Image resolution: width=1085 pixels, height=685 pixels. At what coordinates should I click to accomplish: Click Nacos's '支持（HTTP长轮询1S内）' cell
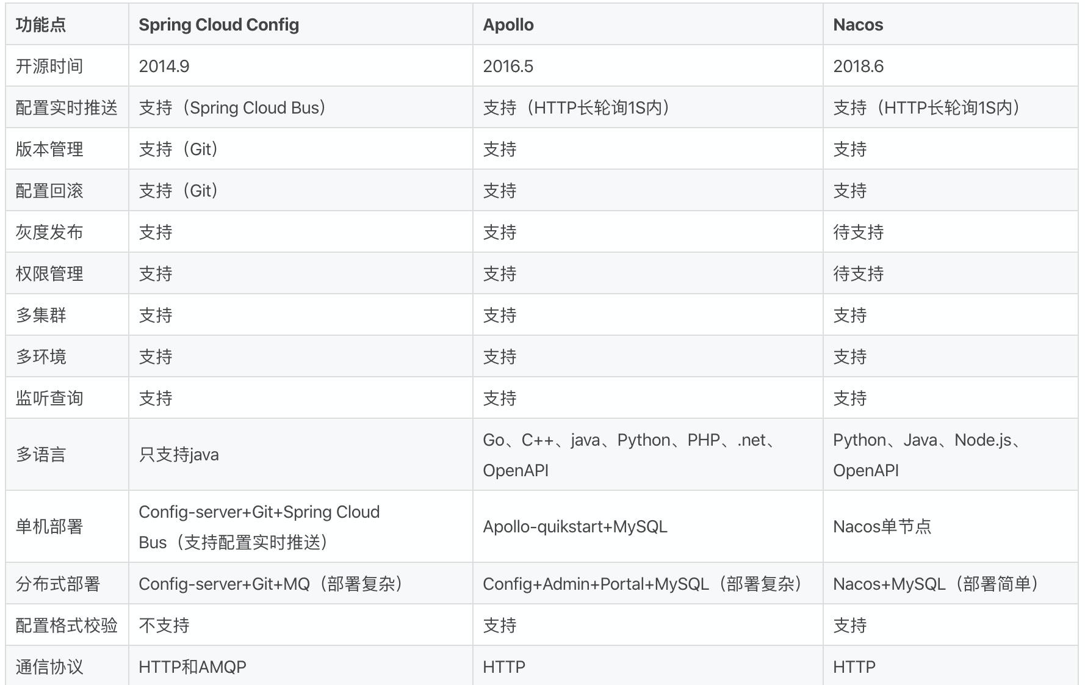tap(951, 107)
